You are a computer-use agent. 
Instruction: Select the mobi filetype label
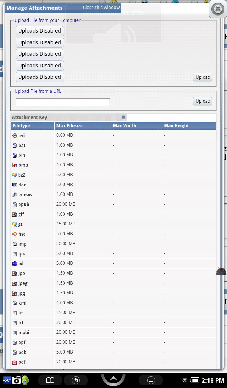point(24,333)
